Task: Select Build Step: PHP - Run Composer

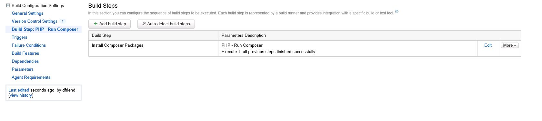Action: (x=45, y=29)
